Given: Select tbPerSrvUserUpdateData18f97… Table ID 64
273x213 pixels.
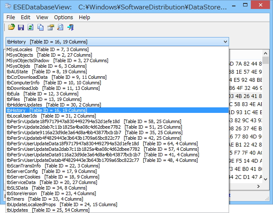Looking at the screenshot, I should tap(117, 144).
